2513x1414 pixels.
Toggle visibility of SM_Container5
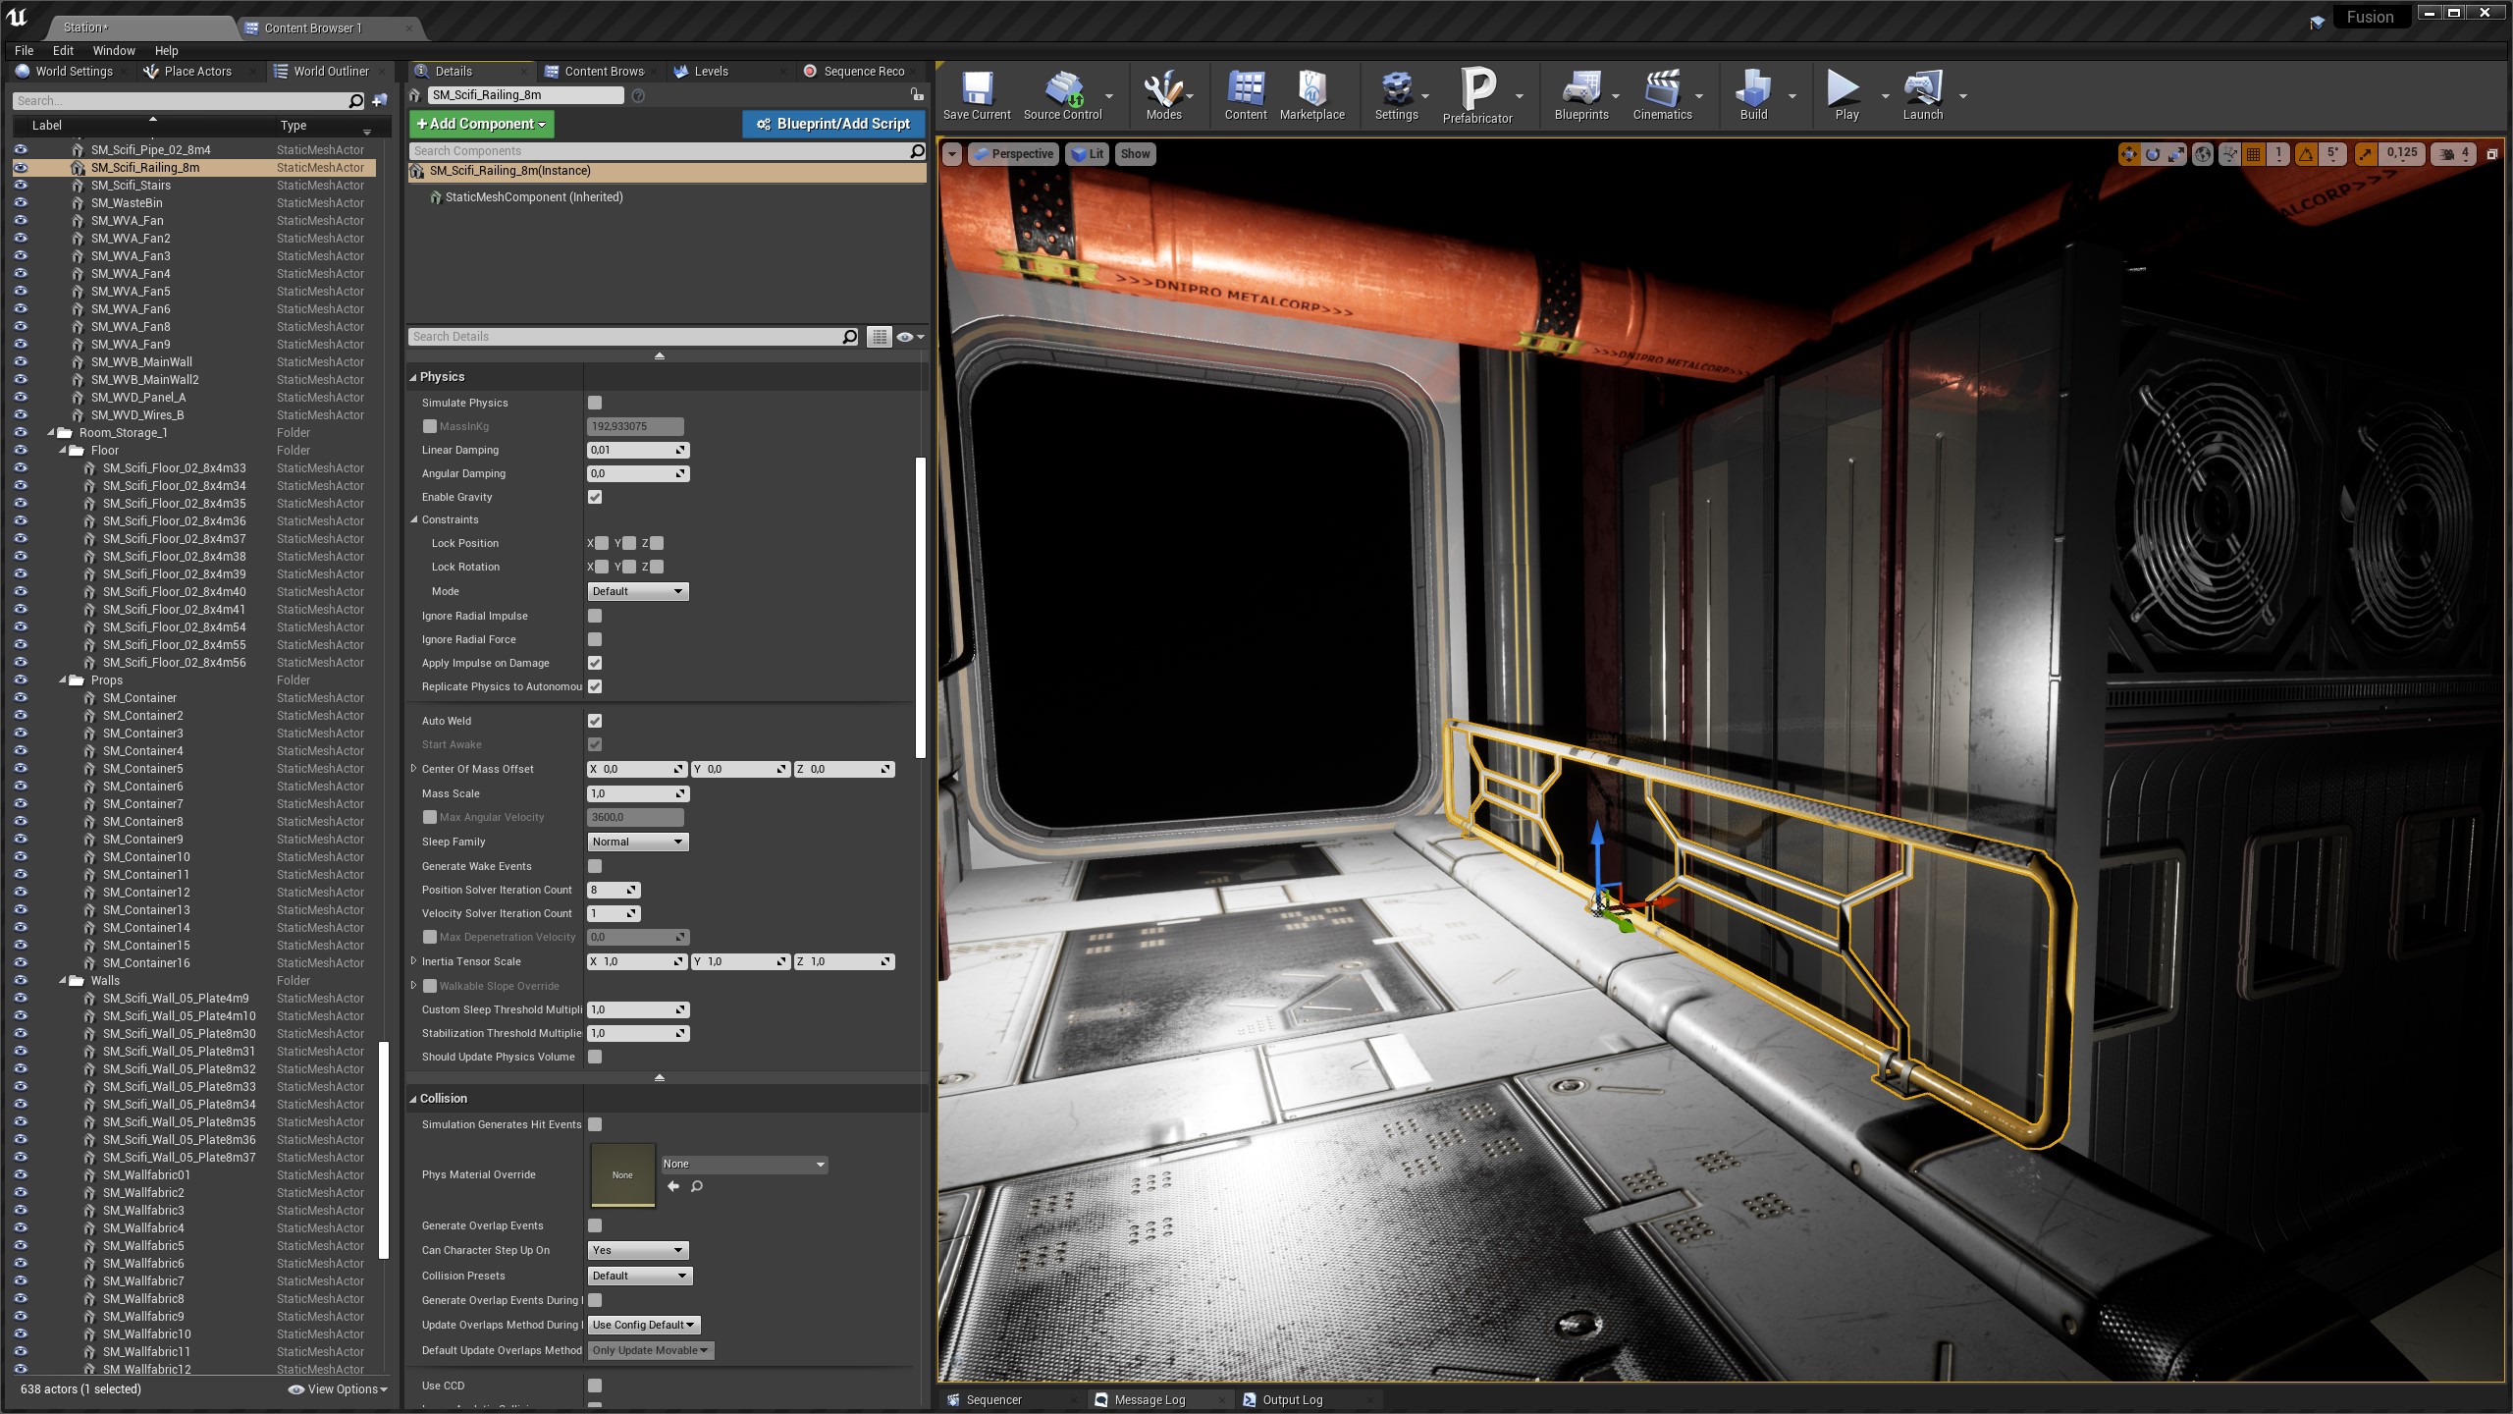coord(21,769)
